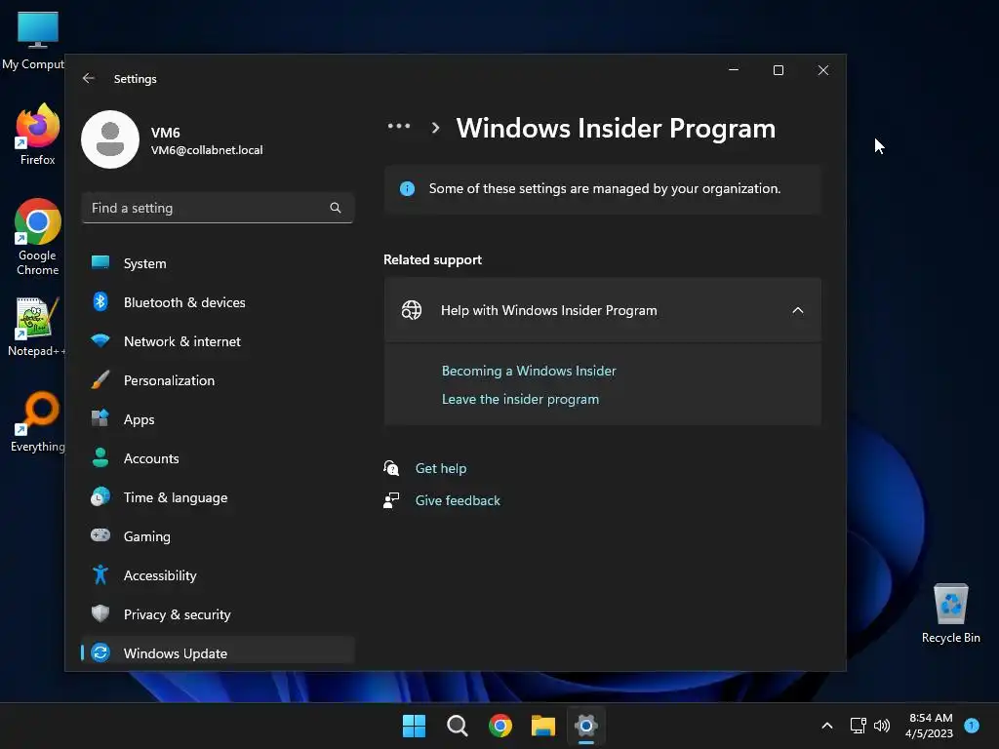
Task: Select the Everything desktop shortcut
Action: point(38,422)
